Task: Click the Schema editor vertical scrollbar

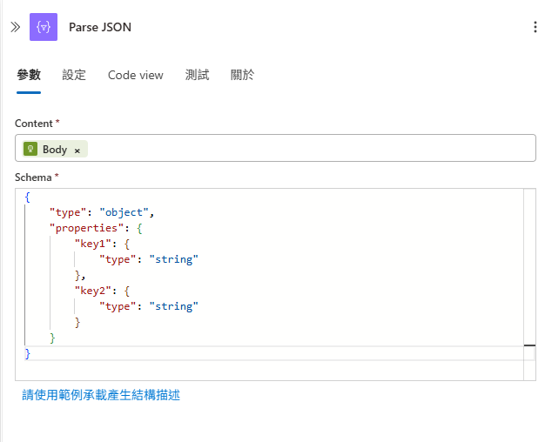Action: pyautogui.click(x=529, y=285)
